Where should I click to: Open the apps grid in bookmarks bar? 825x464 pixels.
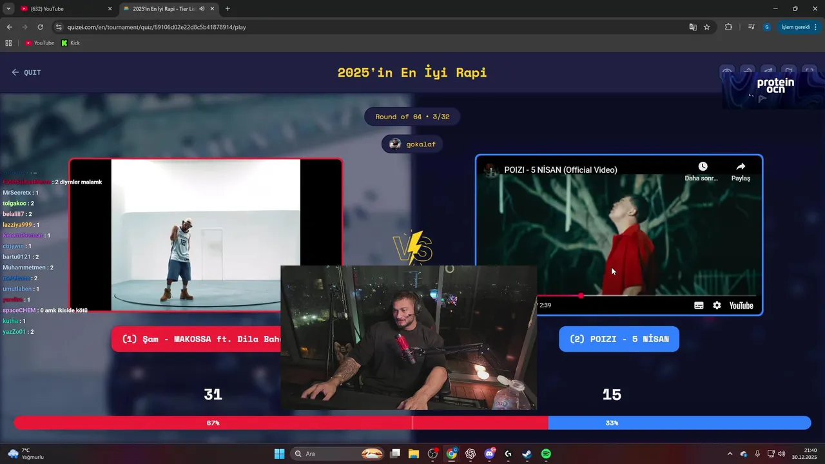(x=8, y=43)
